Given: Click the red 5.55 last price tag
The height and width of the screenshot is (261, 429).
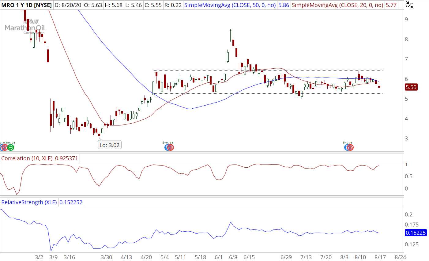Looking at the screenshot, I should (x=411, y=87).
